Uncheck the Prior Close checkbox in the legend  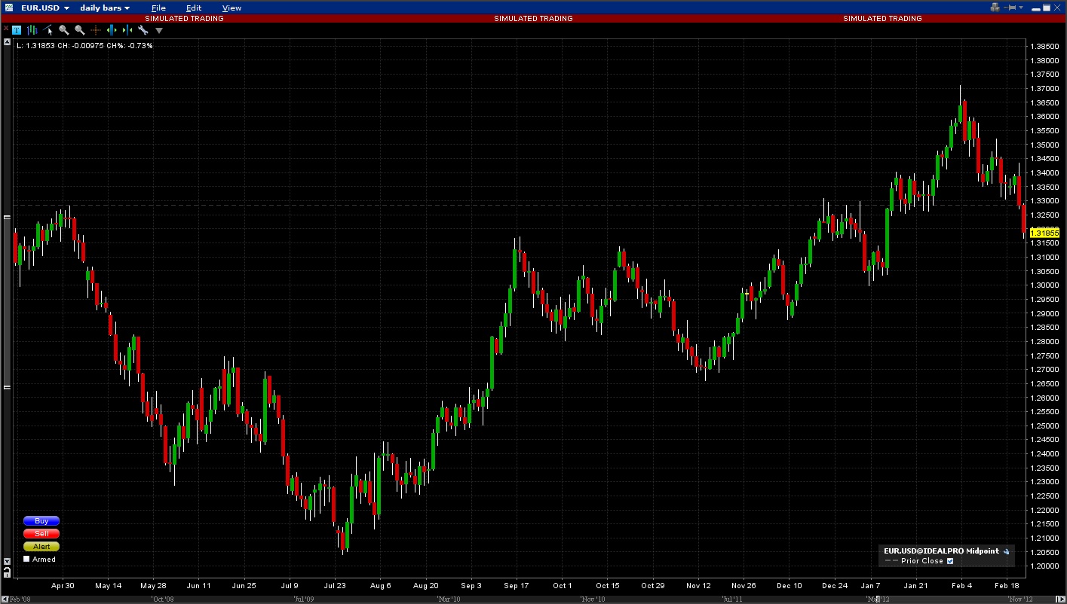point(950,561)
